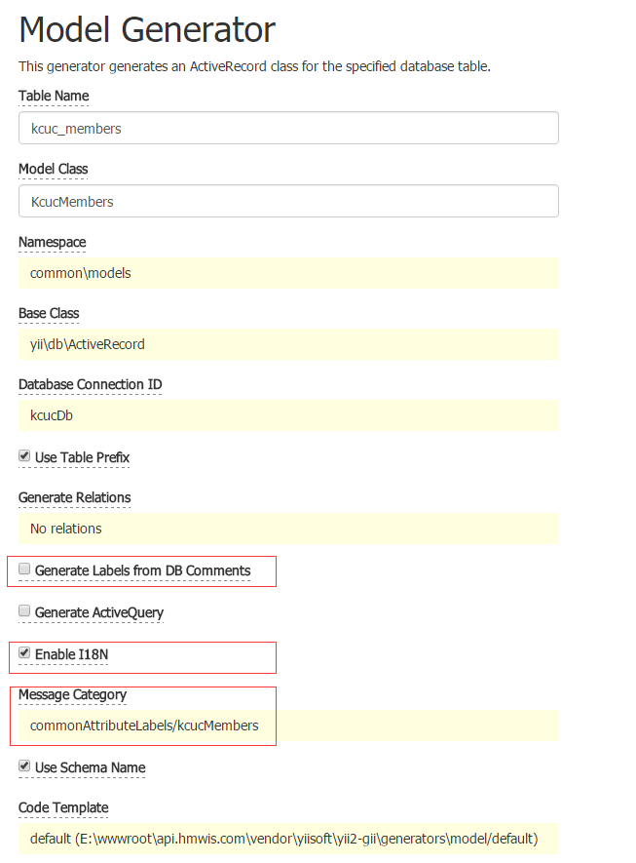Check the Generate ActiveQuery checkbox
The height and width of the screenshot is (863, 636).
click(24, 611)
